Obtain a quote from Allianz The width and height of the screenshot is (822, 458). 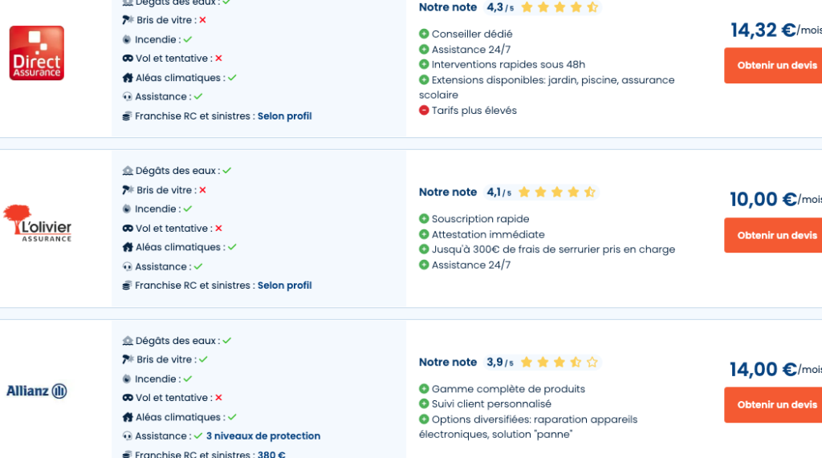click(775, 405)
